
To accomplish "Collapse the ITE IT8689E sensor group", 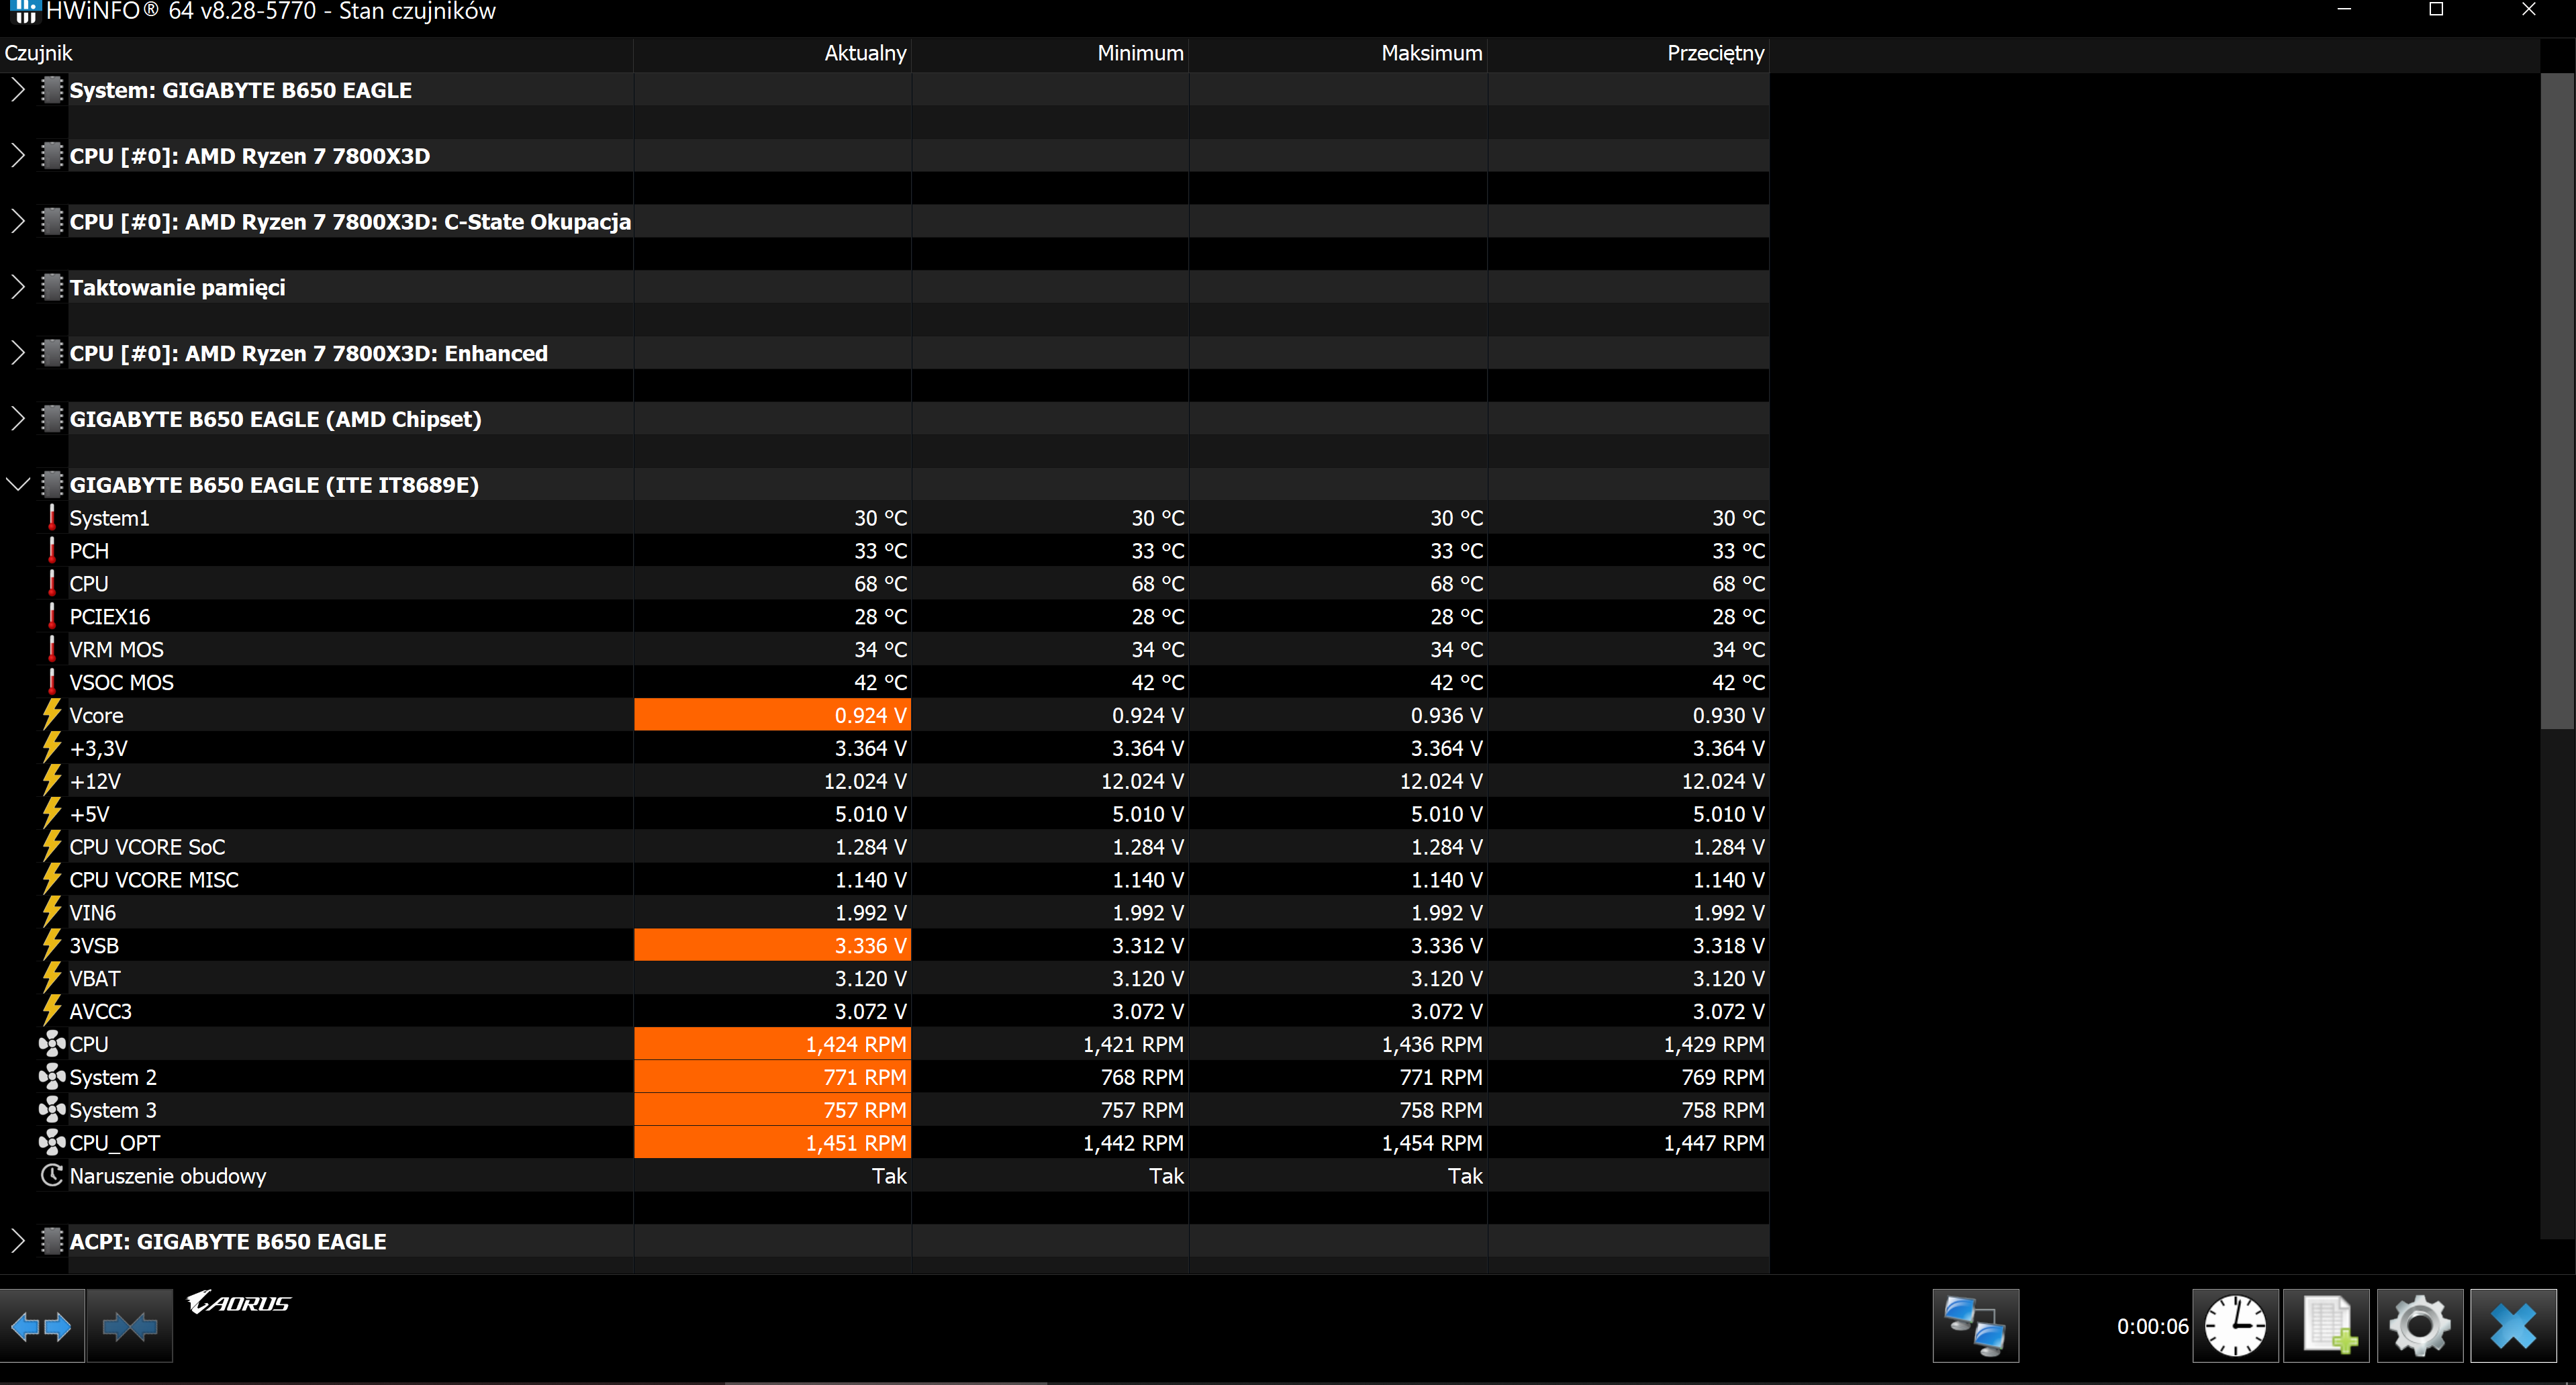I will click(x=17, y=485).
